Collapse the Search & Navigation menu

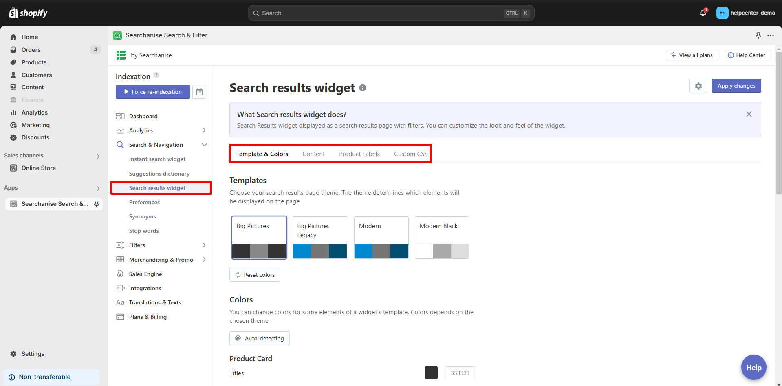[204, 145]
